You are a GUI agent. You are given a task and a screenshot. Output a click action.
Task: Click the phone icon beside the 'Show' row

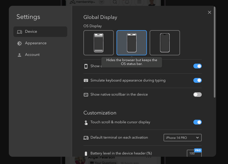click(x=86, y=66)
